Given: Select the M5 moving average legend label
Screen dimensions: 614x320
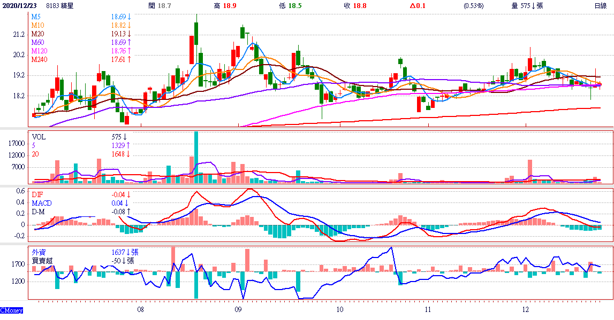Looking at the screenshot, I should [35, 17].
